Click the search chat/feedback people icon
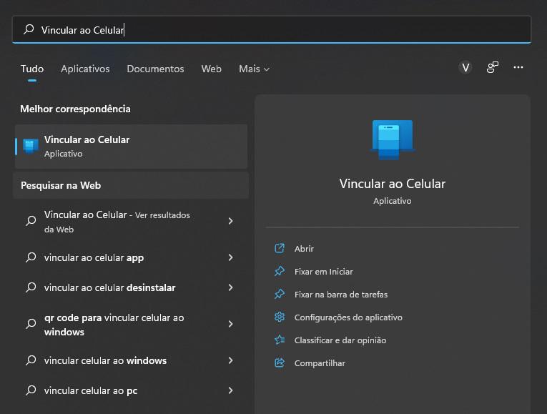 tap(492, 67)
